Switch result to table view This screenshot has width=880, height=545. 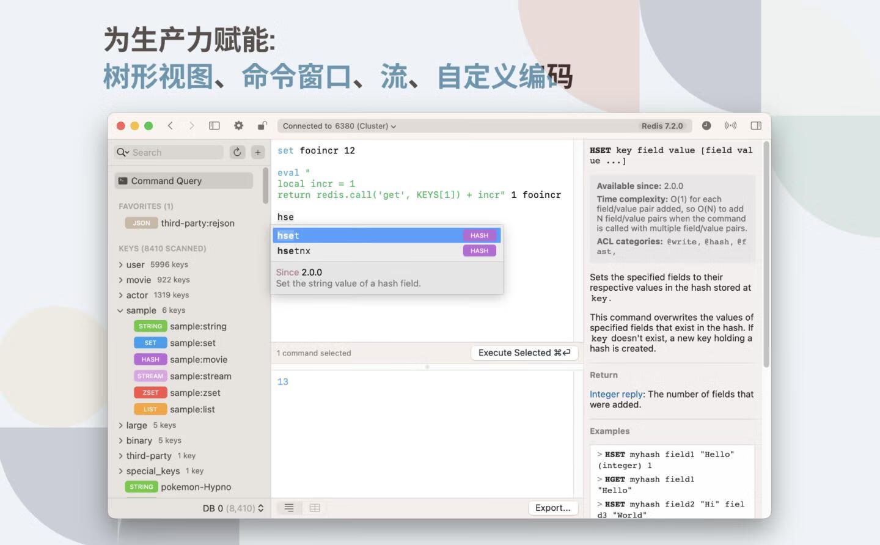(x=315, y=508)
